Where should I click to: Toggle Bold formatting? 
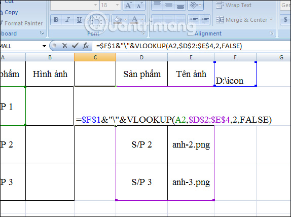coord(56,20)
